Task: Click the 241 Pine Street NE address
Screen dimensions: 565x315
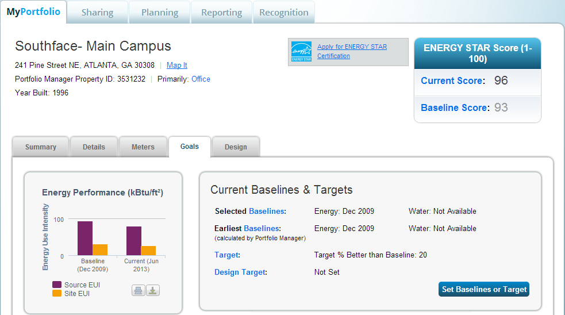Action: [84, 65]
